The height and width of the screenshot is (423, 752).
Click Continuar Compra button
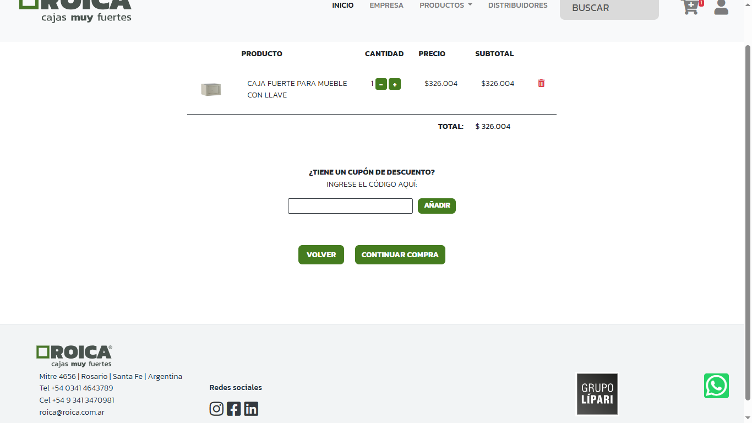coord(400,254)
